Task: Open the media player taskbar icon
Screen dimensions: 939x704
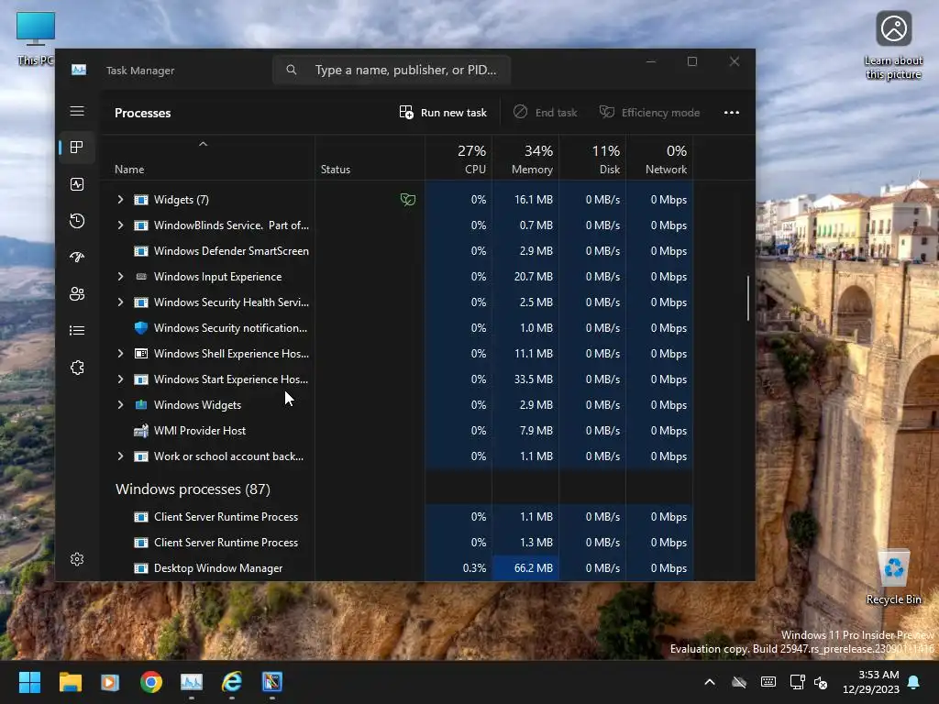Action: [110, 682]
